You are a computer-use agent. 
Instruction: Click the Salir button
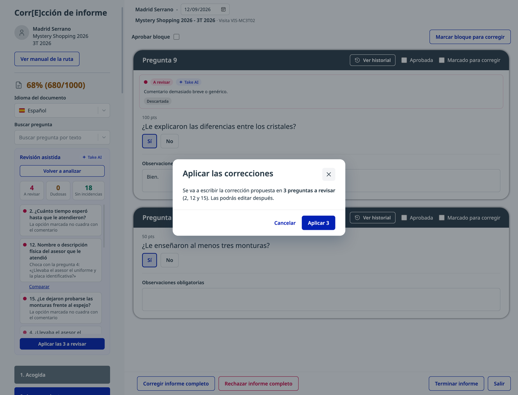499,383
